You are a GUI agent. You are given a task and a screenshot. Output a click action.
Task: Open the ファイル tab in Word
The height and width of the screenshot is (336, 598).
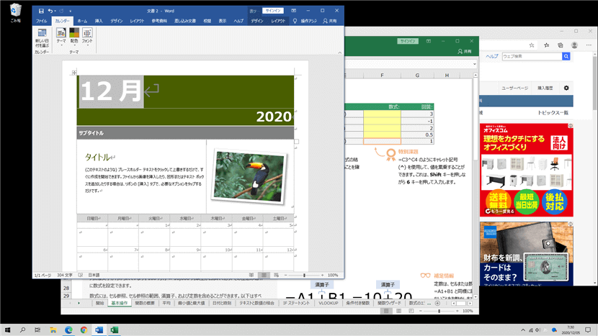coord(42,21)
